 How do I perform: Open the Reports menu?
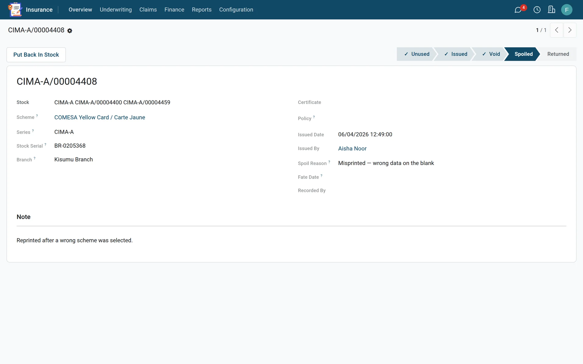pos(202,10)
